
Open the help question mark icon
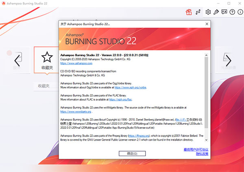232,12
